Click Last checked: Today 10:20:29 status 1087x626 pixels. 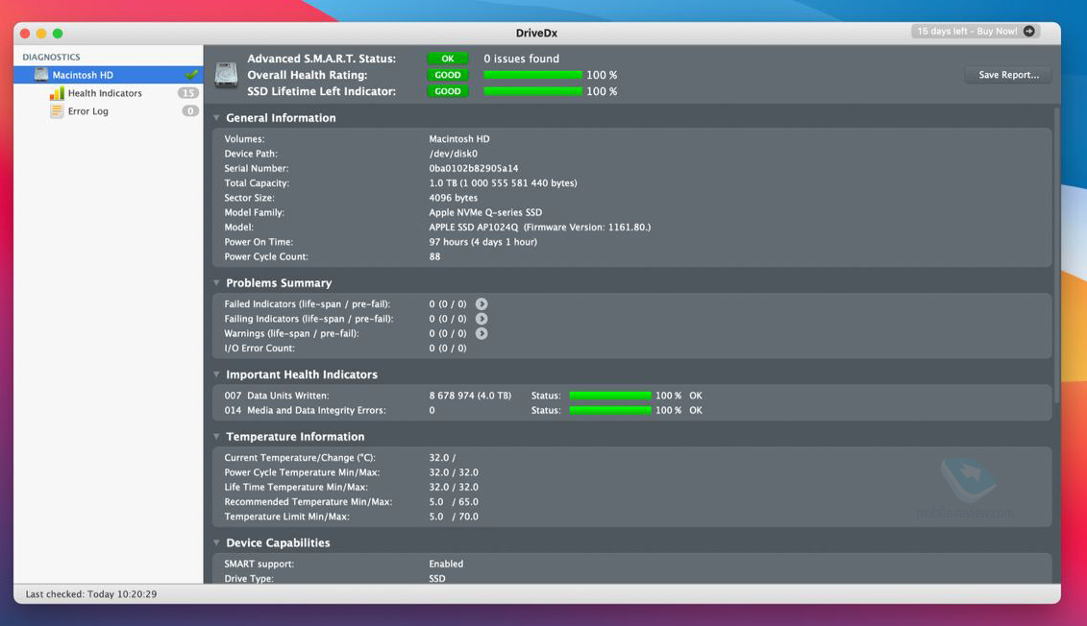coord(90,594)
